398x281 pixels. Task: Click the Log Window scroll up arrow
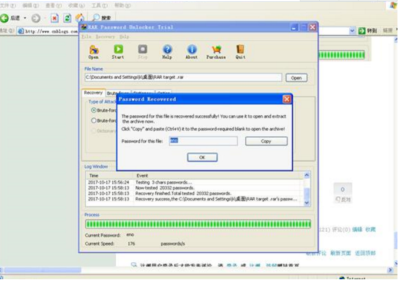click(x=307, y=175)
